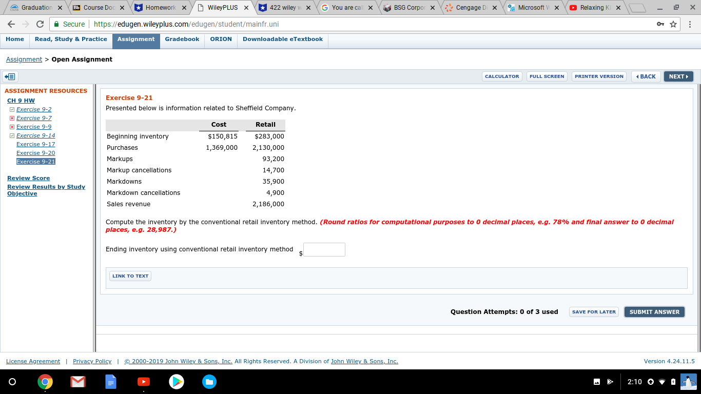Collapse the assignment resources sidebar panel

click(x=10, y=76)
